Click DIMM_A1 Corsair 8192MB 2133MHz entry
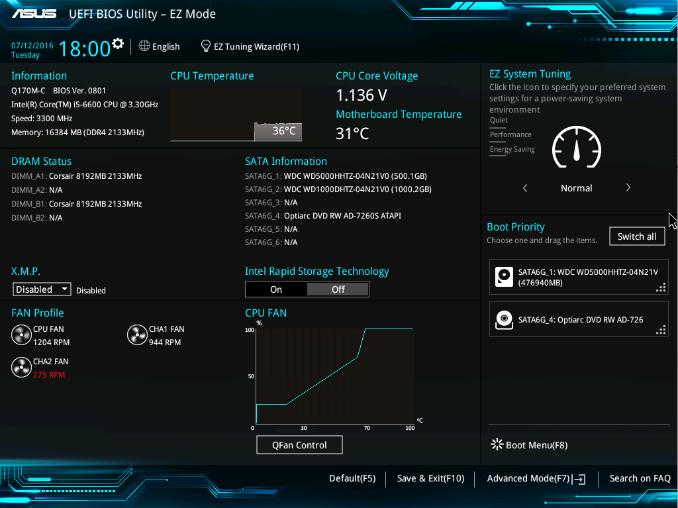678x508 pixels. [x=77, y=176]
